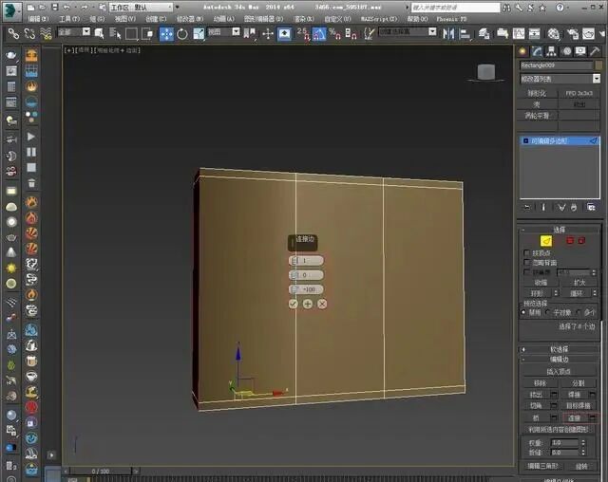
Task: Toggle the Window/Crossing selection button
Action: click(147, 34)
